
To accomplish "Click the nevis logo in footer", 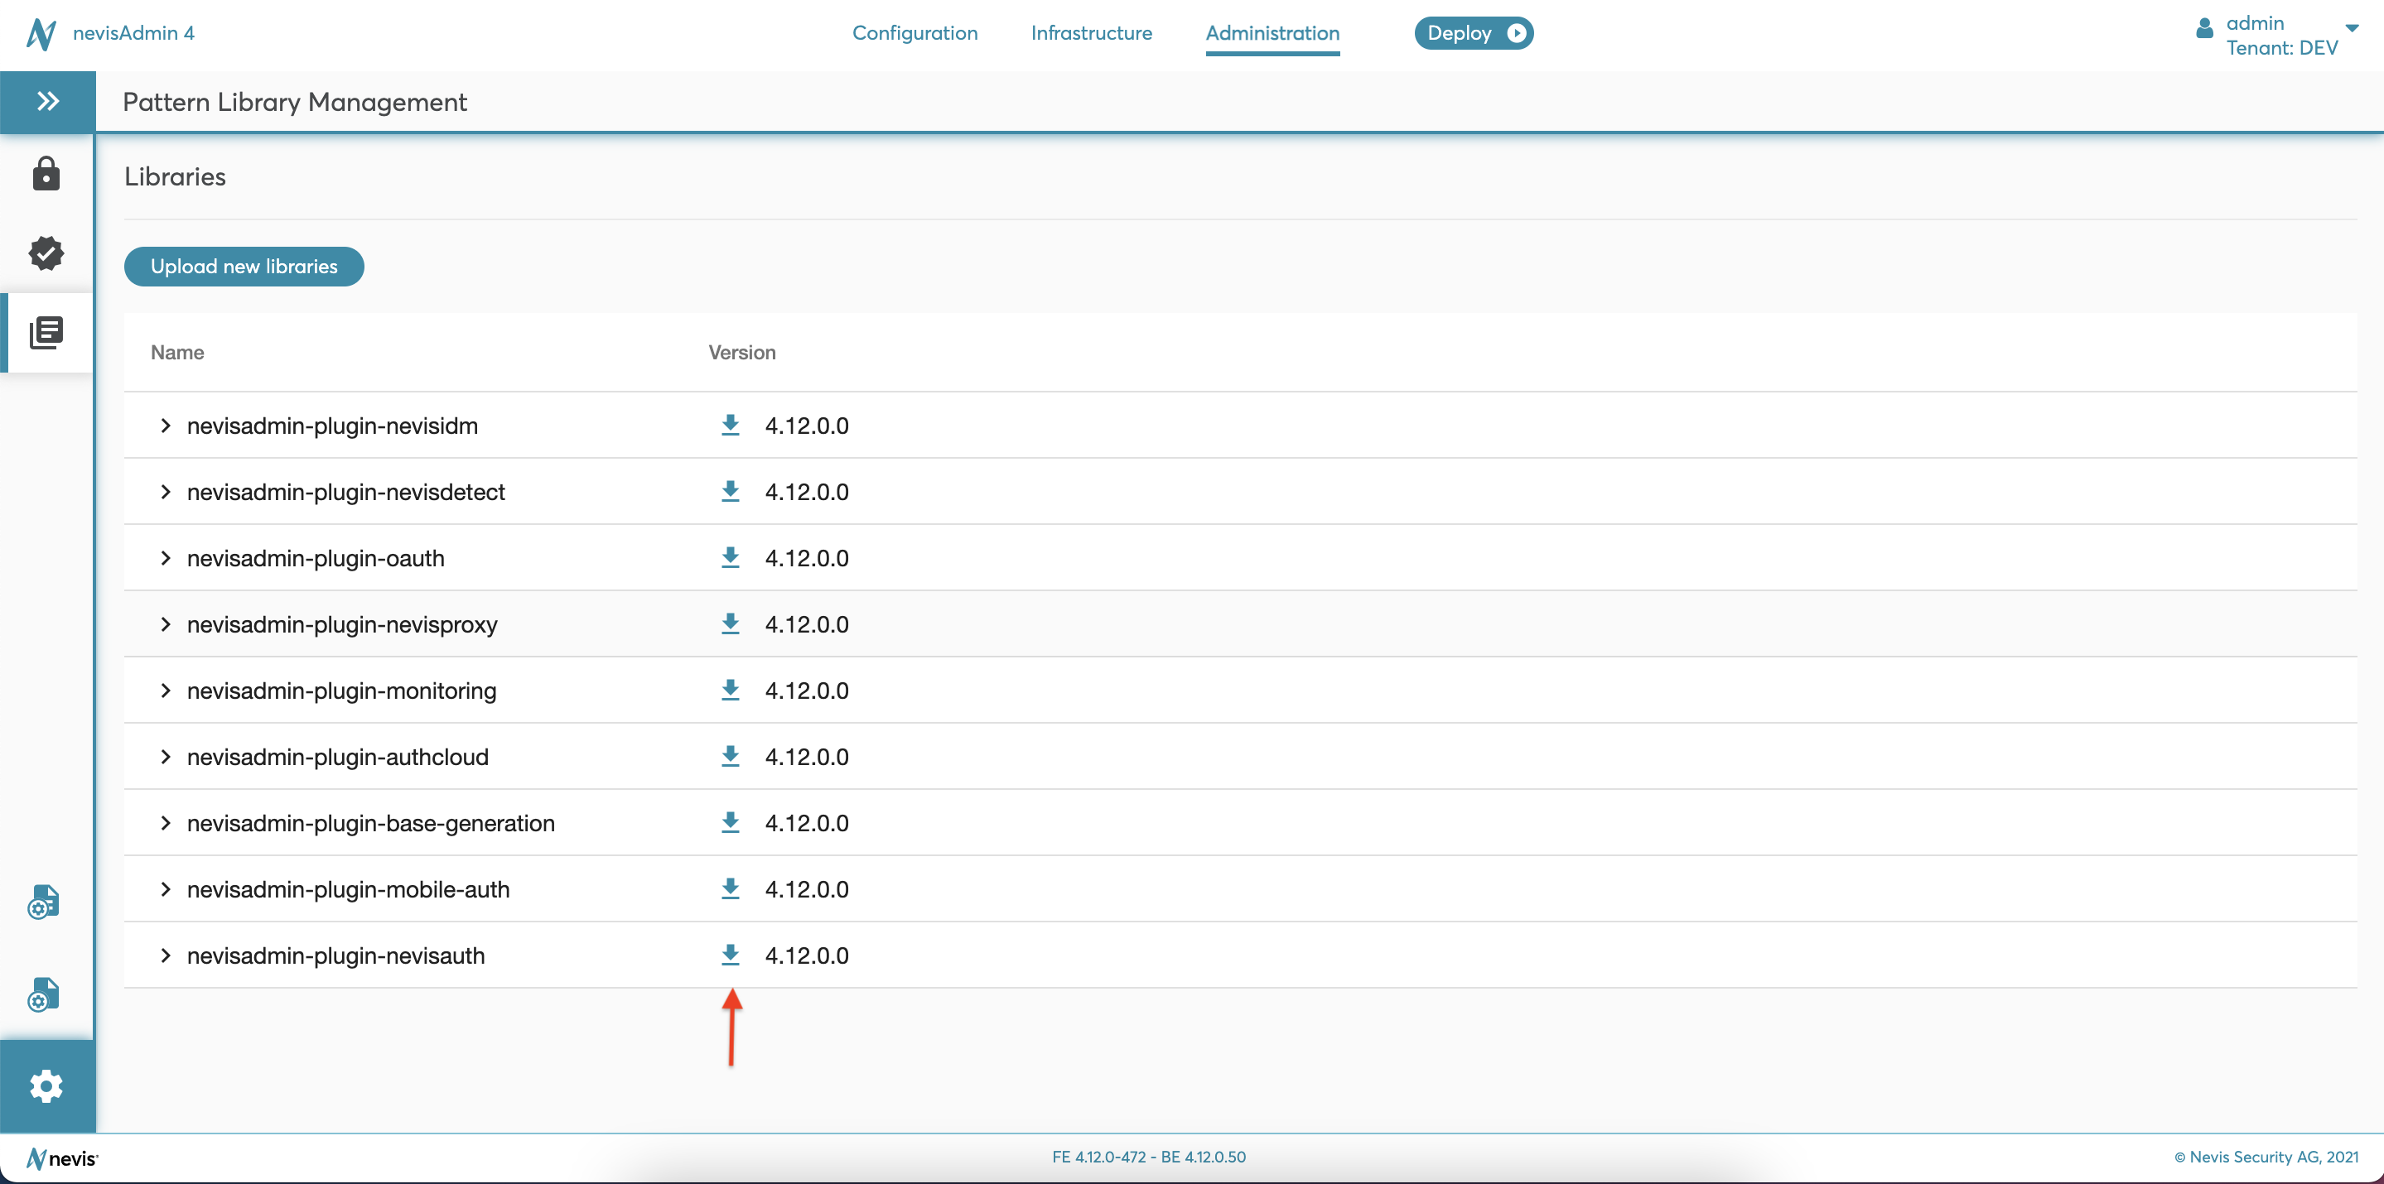I will (x=62, y=1158).
